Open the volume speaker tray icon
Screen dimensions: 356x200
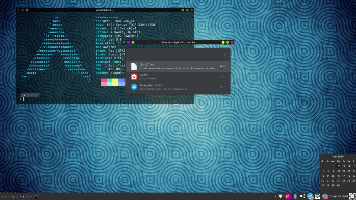(x=303, y=196)
